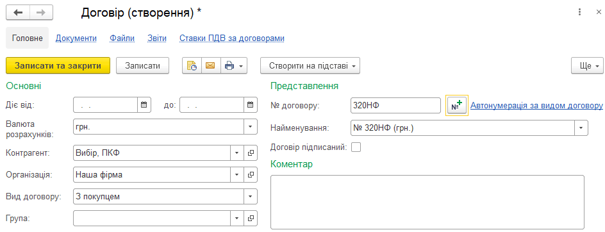Open calendar for Діє від date
This screenshot has width=605, height=232.
(144, 104)
